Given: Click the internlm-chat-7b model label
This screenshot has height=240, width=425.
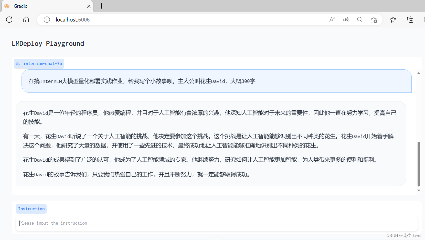Looking at the screenshot, I should pyautogui.click(x=42, y=64).
